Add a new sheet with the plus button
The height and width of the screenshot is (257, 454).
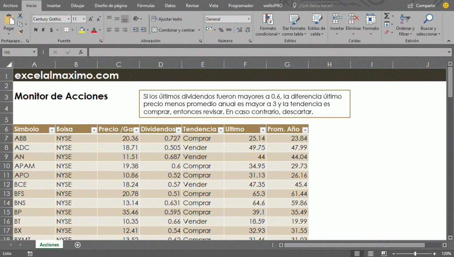(77, 245)
